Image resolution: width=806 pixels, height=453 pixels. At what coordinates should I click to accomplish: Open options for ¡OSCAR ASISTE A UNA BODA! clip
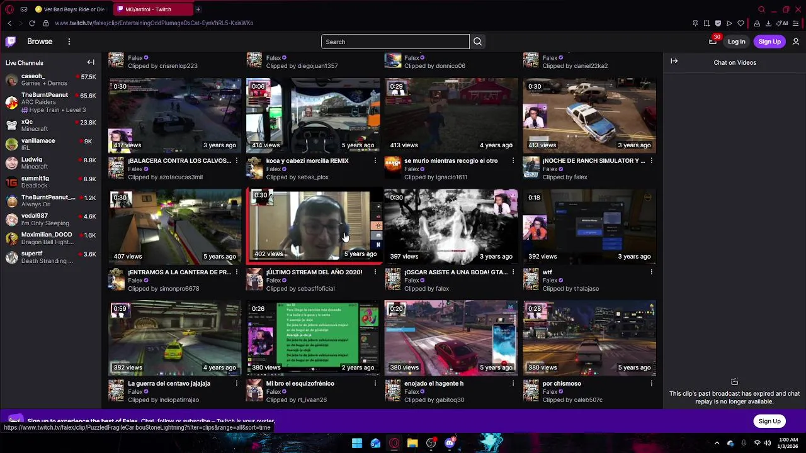(x=513, y=272)
